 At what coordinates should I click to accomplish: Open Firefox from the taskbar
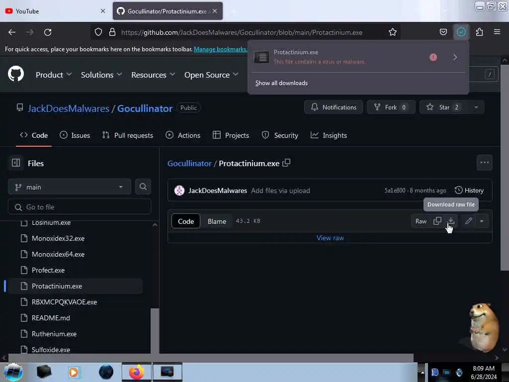click(136, 372)
